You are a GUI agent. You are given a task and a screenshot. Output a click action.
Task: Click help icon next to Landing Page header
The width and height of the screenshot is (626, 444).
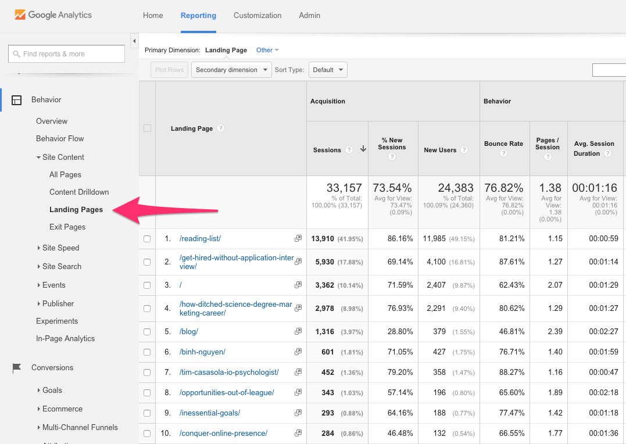click(x=221, y=128)
